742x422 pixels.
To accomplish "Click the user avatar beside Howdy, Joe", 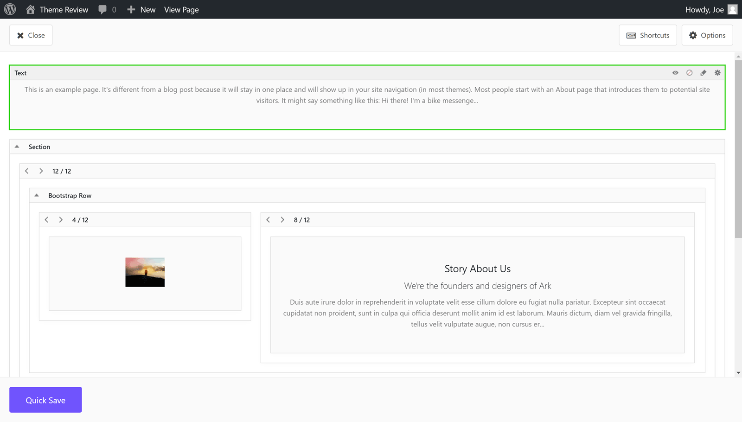I will (x=733, y=9).
